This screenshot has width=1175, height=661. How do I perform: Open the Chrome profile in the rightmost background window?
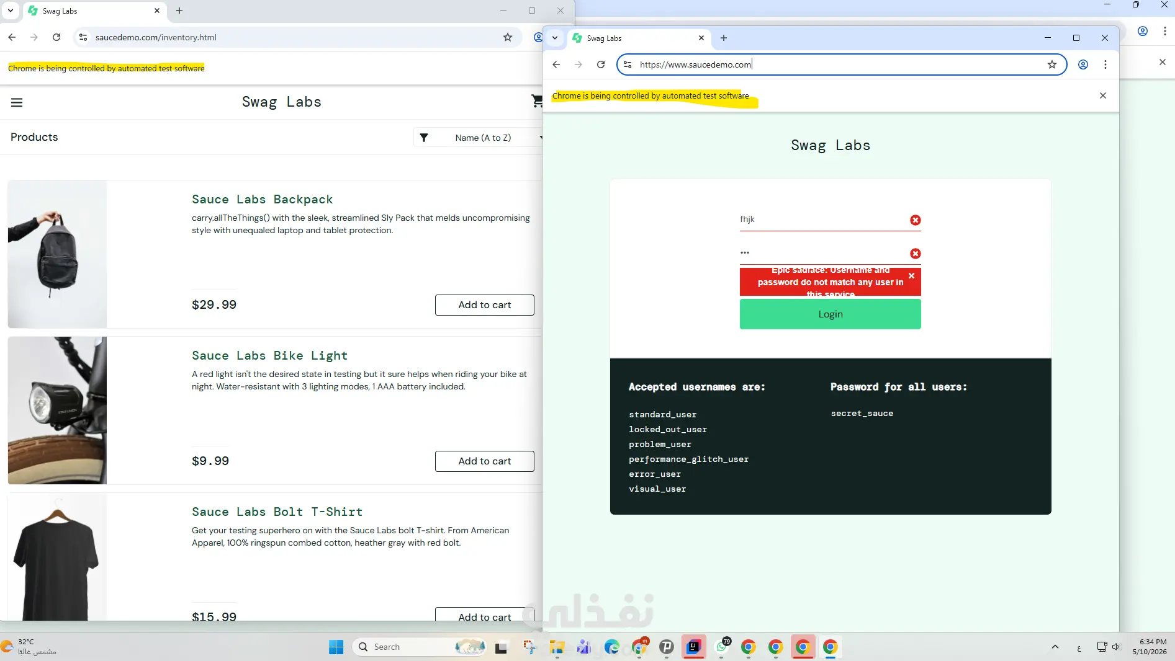(1143, 31)
